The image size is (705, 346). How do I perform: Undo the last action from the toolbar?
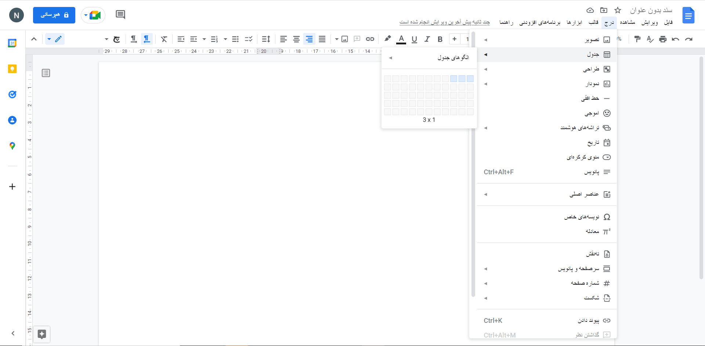coord(676,39)
